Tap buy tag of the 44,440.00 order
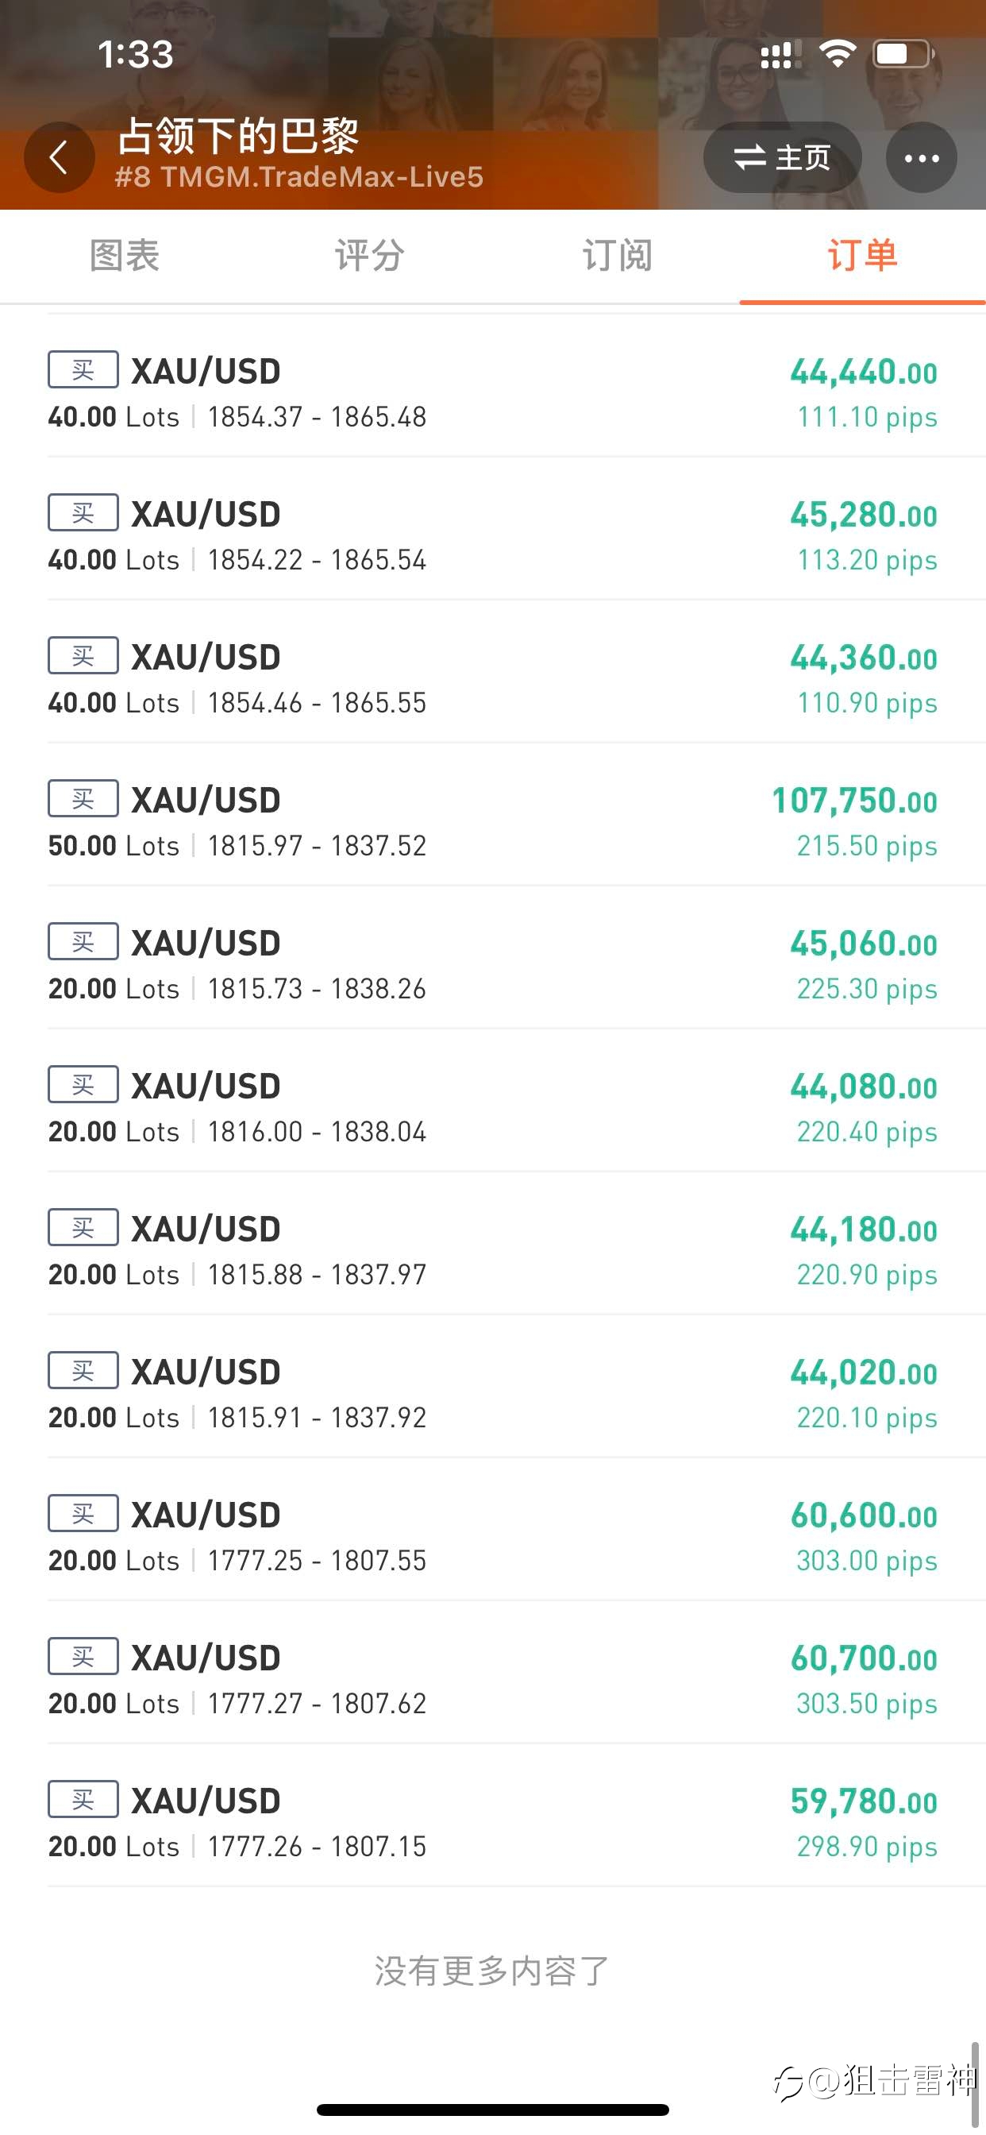986x2135 pixels. 83,369
